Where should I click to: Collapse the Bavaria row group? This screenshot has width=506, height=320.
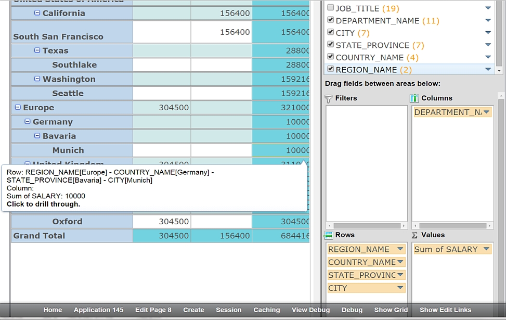click(x=37, y=135)
